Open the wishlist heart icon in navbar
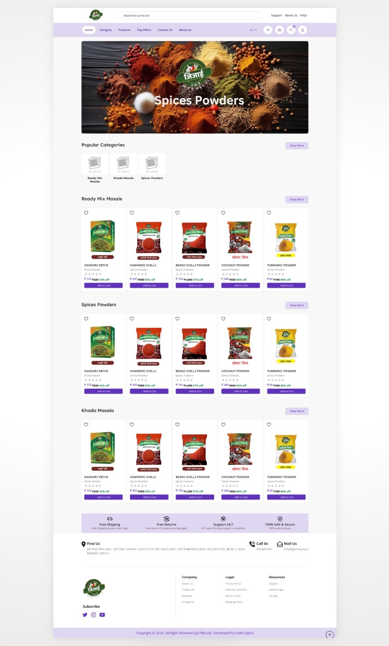This screenshot has height=646, width=389. tap(291, 30)
